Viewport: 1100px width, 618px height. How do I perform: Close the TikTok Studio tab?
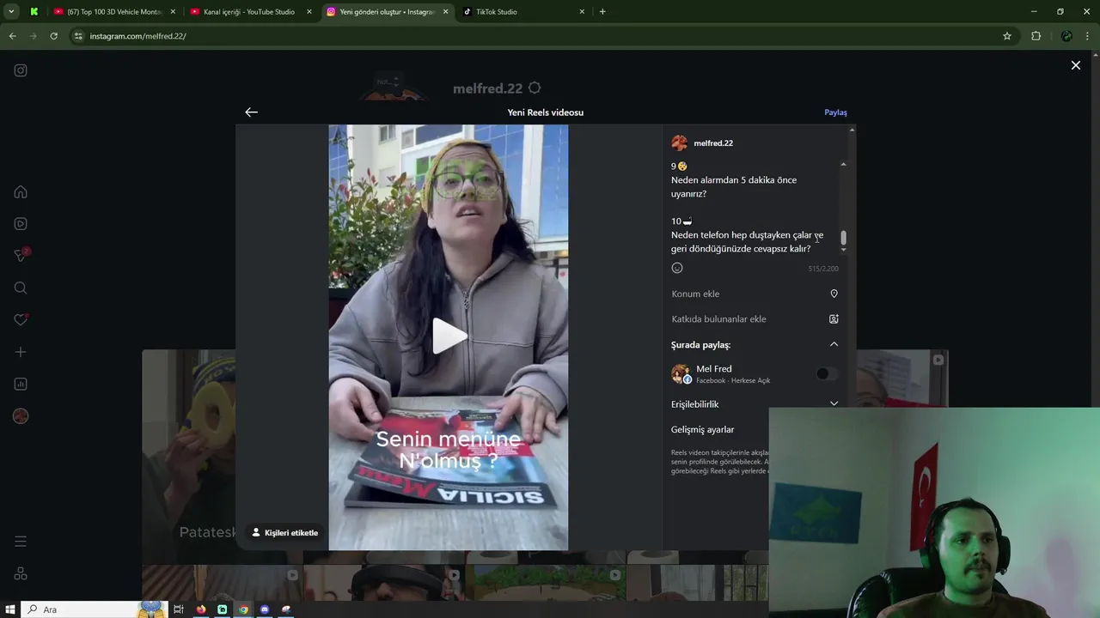tap(582, 12)
